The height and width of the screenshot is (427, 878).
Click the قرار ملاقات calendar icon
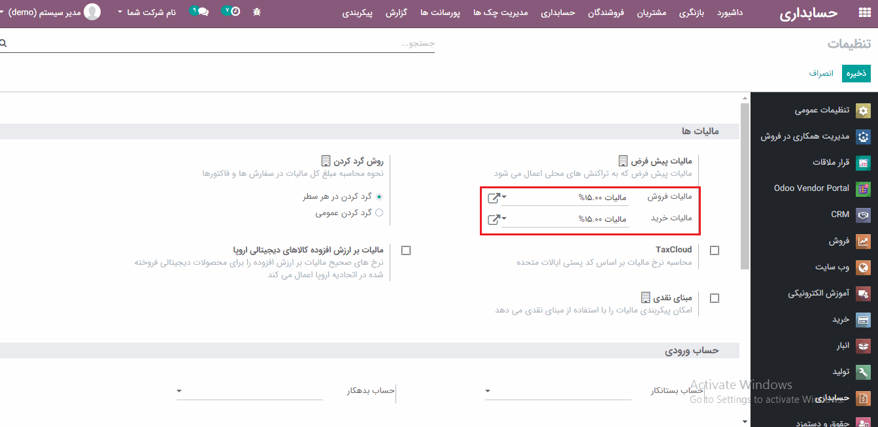(864, 163)
